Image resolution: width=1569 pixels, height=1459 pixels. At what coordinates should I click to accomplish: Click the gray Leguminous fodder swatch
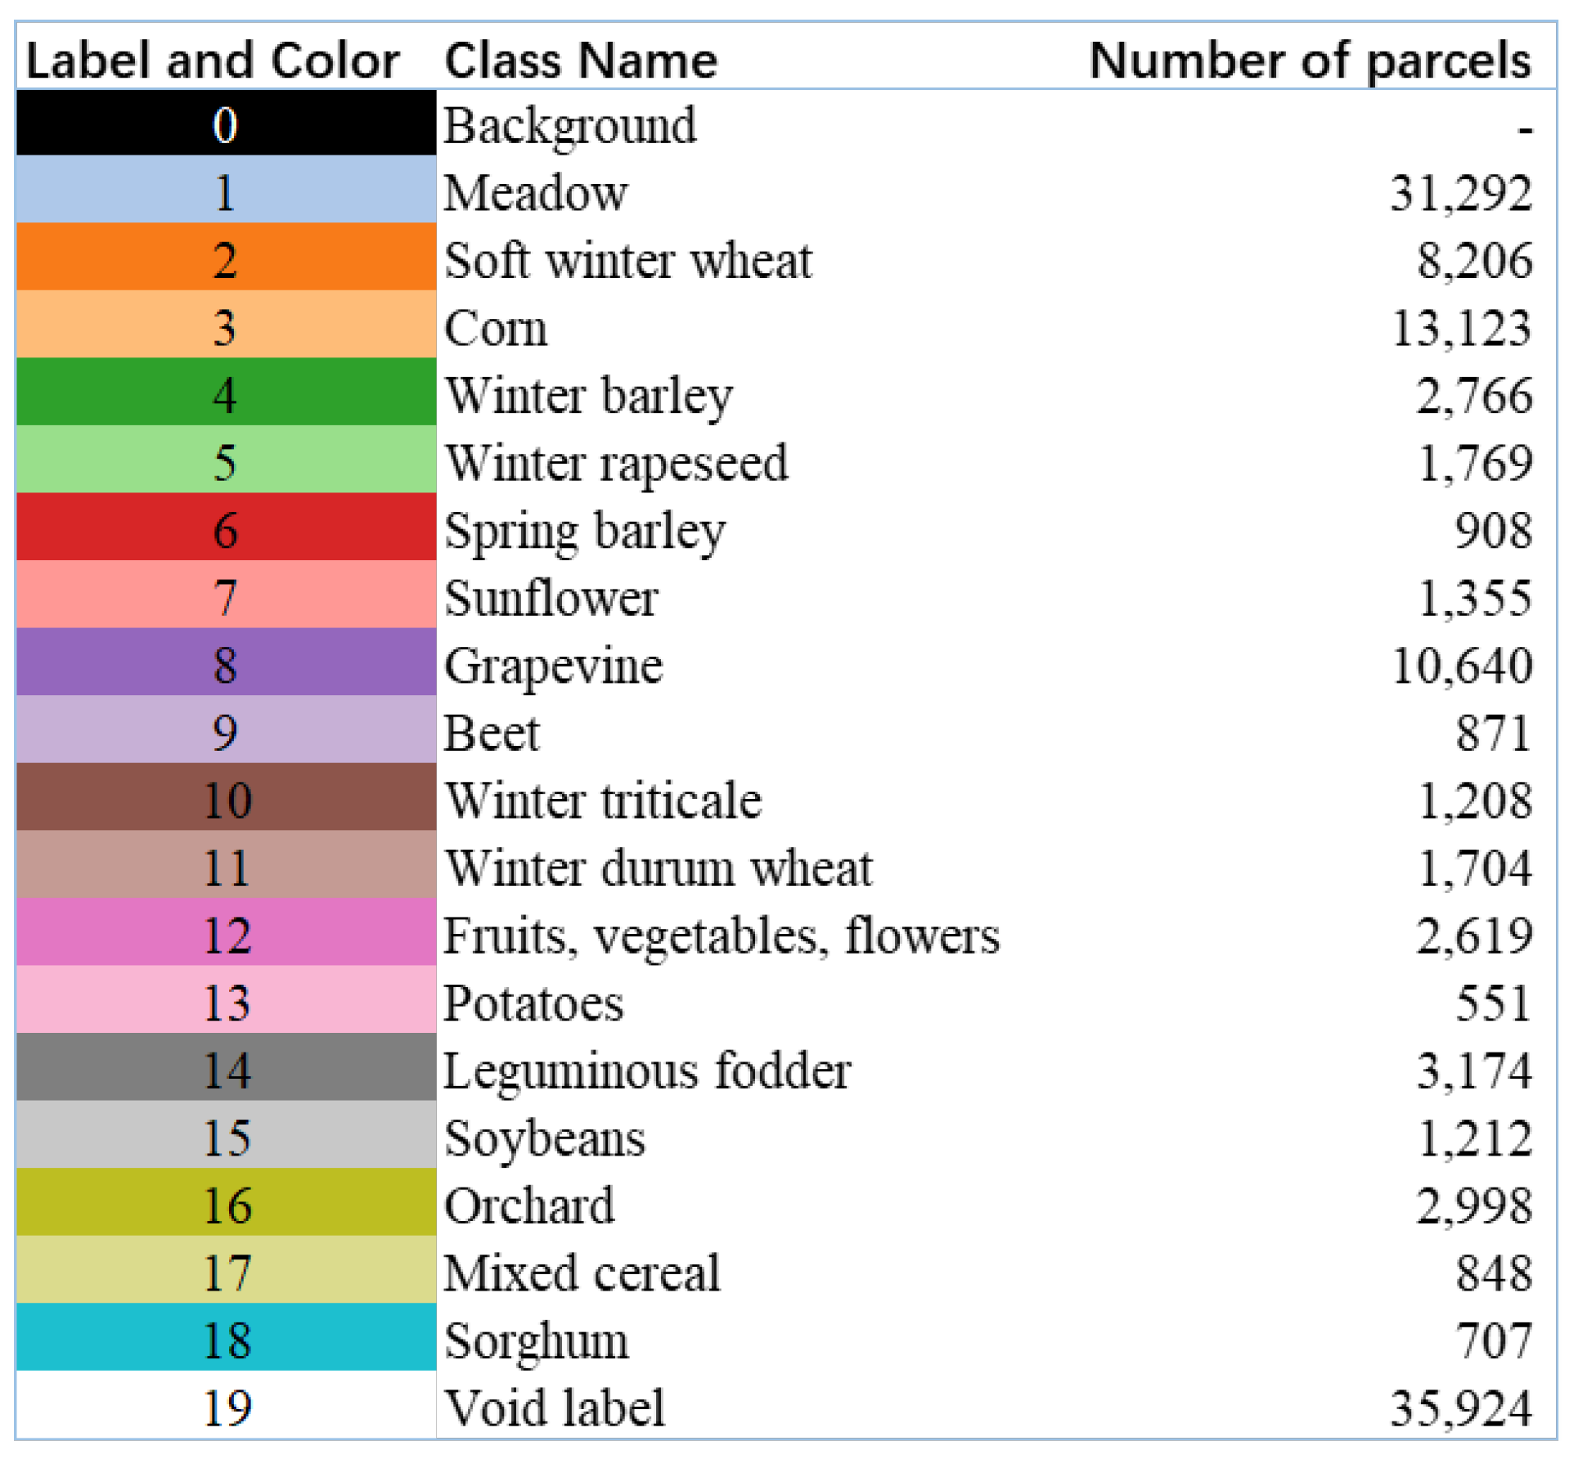pyautogui.click(x=226, y=1070)
